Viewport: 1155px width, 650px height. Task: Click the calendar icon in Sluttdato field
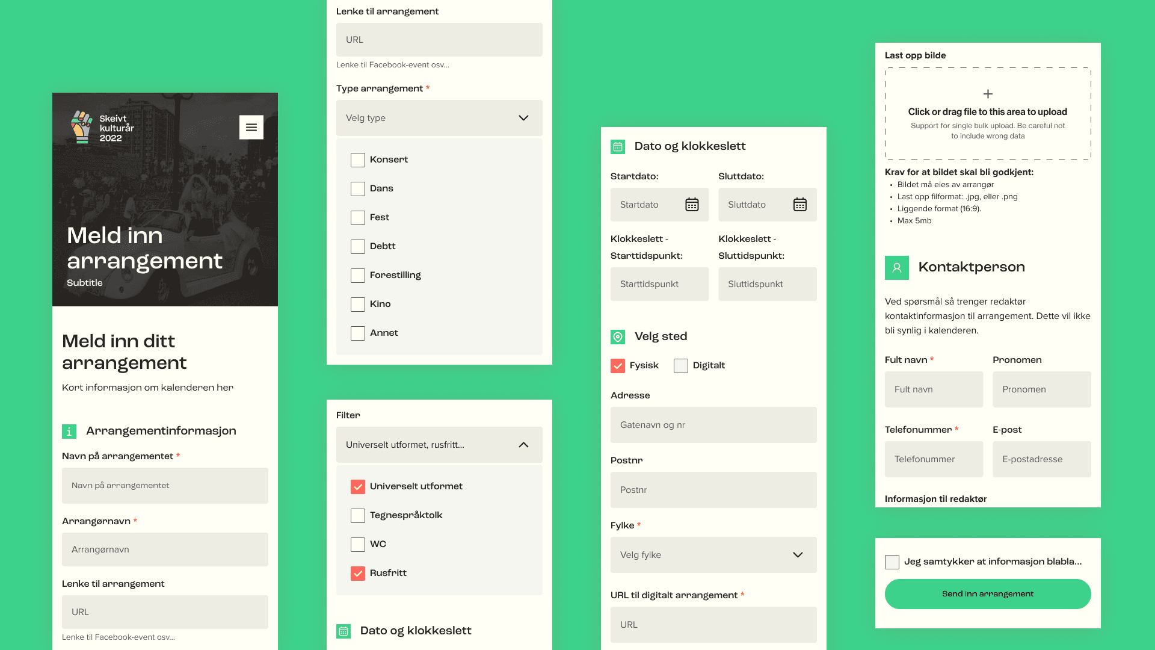799,205
